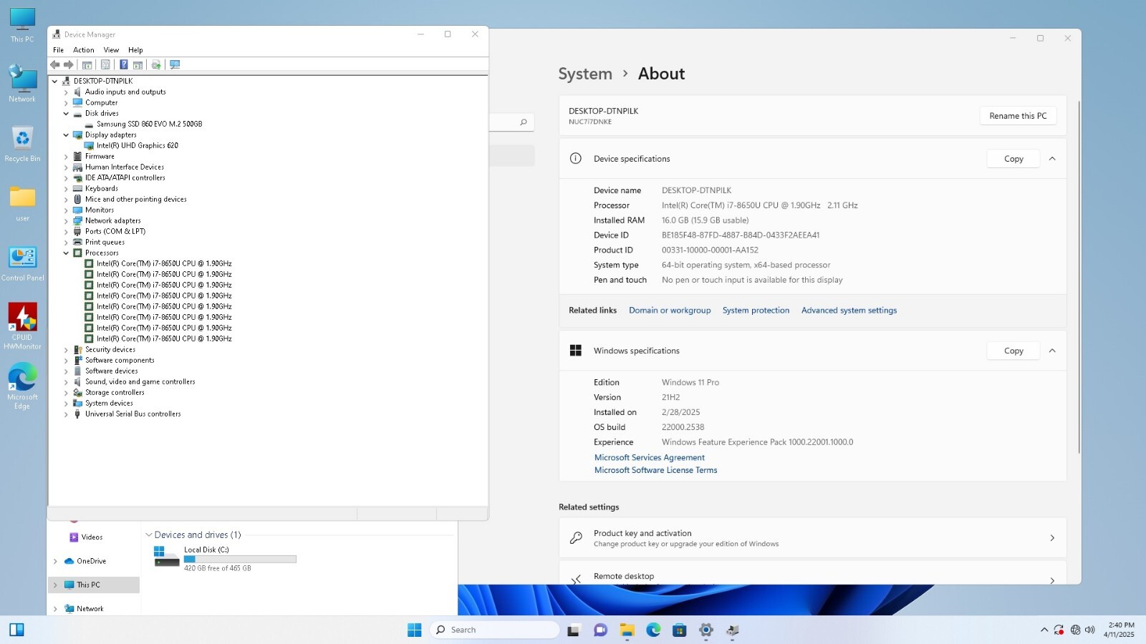Expand the Universal Serial Bus controllers node
This screenshot has width=1146, height=644.
pos(66,414)
